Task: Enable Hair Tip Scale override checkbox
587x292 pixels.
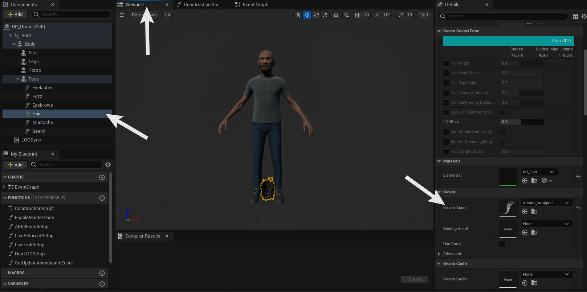Action: pyautogui.click(x=446, y=83)
